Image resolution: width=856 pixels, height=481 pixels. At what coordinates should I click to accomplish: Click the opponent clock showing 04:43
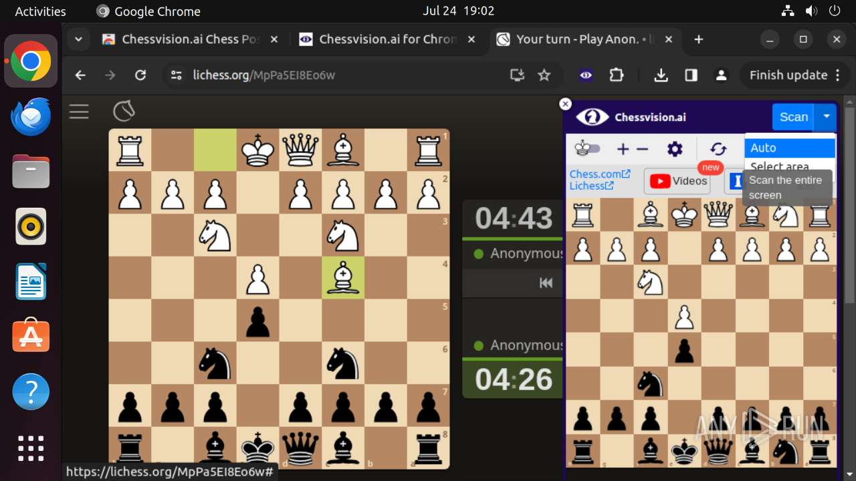pos(513,218)
